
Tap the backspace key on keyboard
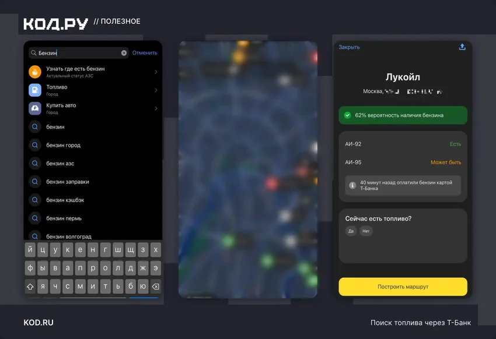click(156, 287)
